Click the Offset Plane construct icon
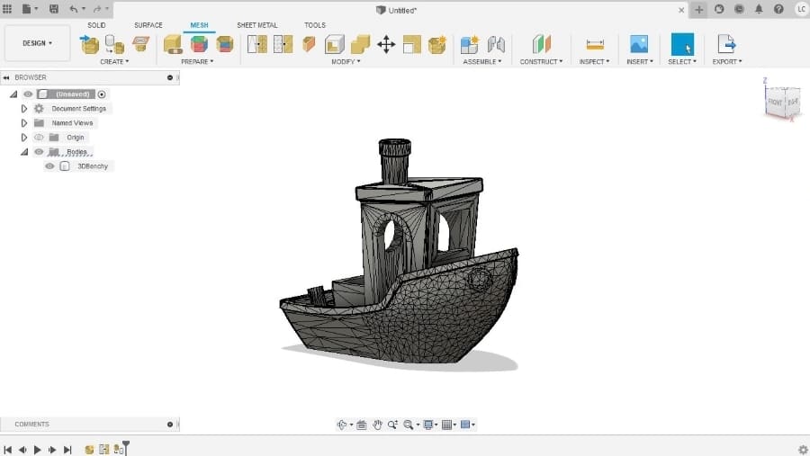The height and width of the screenshot is (456, 810). click(542, 44)
